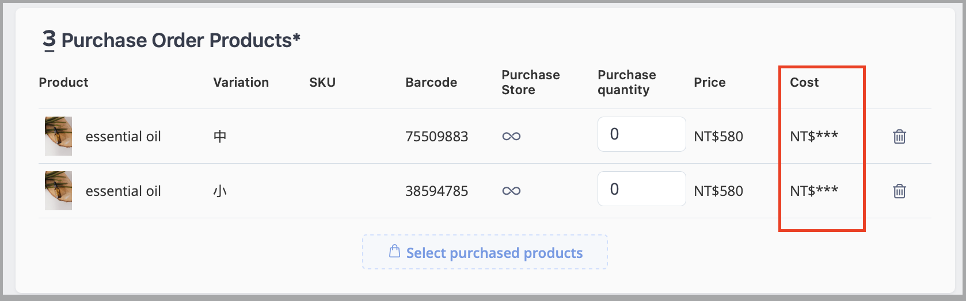Focus purchase quantity field for 小 variation
The image size is (966, 301).
tap(641, 188)
